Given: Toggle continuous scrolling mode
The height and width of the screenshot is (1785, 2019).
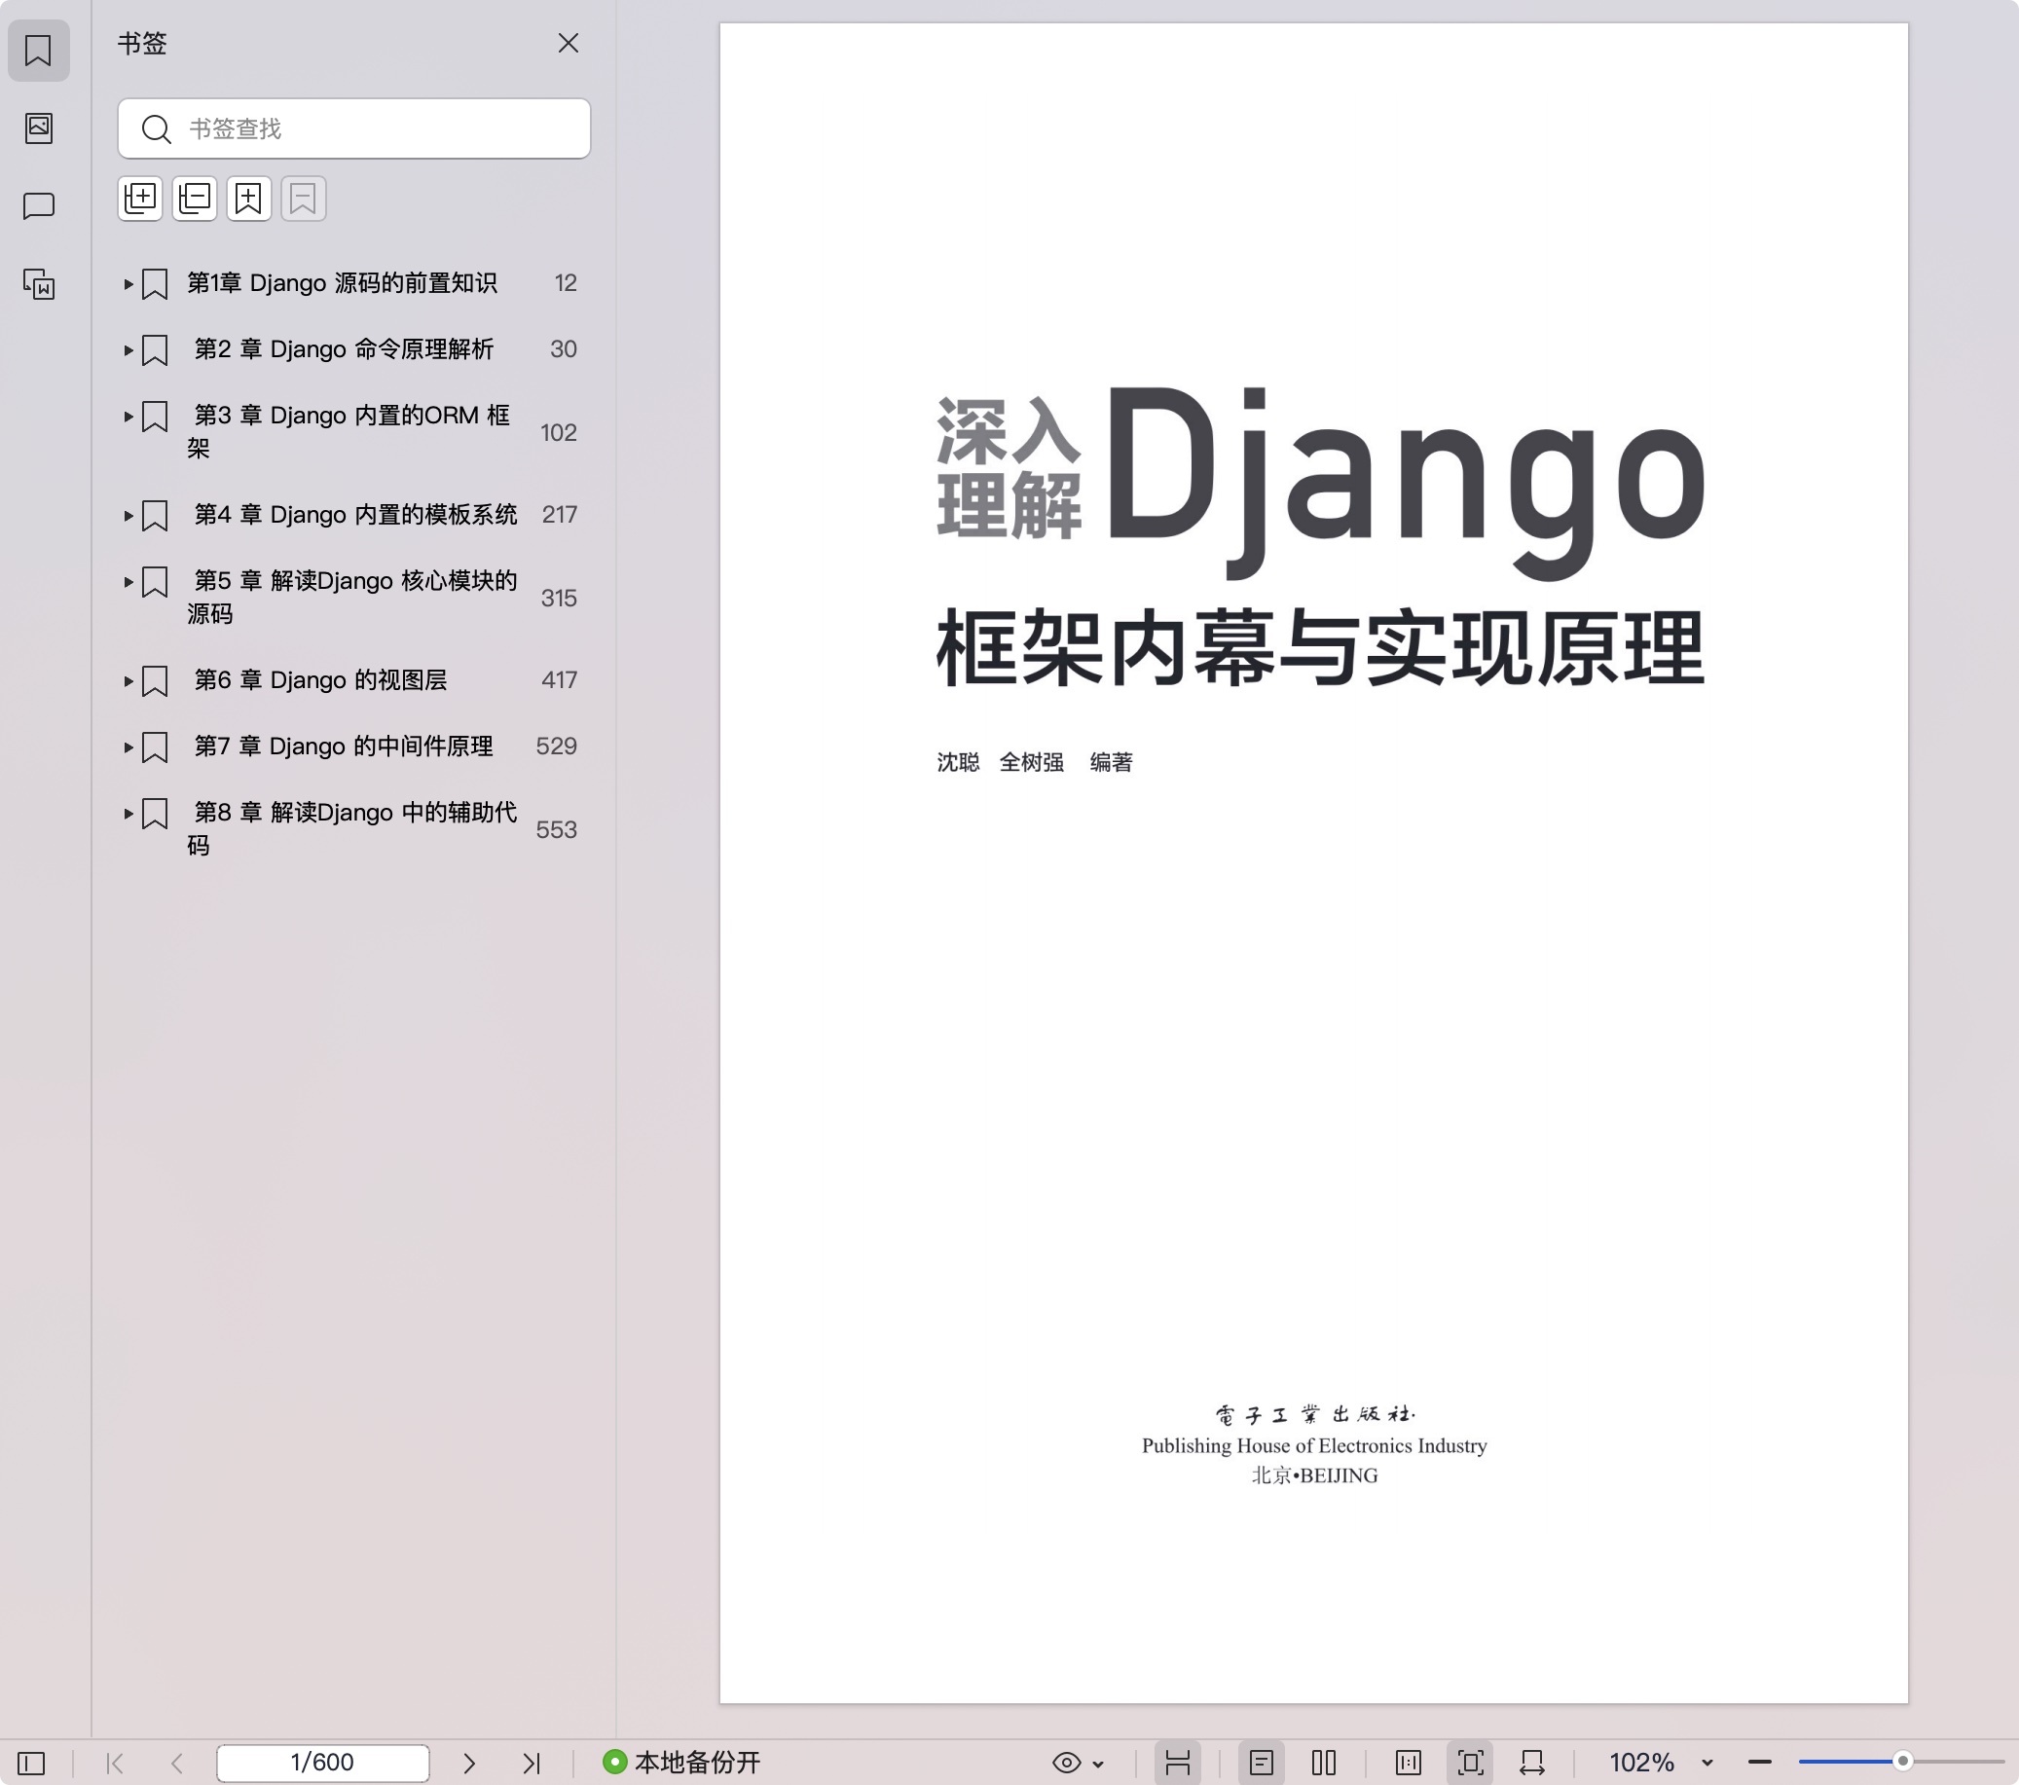Looking at the screenshot, I should pyautogui.click(x=1177, y=1763).
